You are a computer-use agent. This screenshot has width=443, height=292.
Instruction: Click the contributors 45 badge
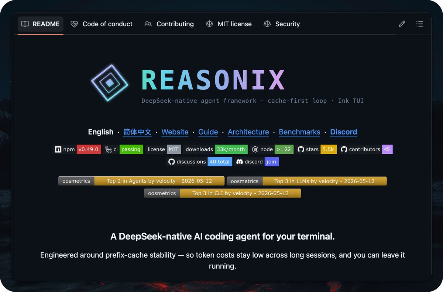coord(366,149)
